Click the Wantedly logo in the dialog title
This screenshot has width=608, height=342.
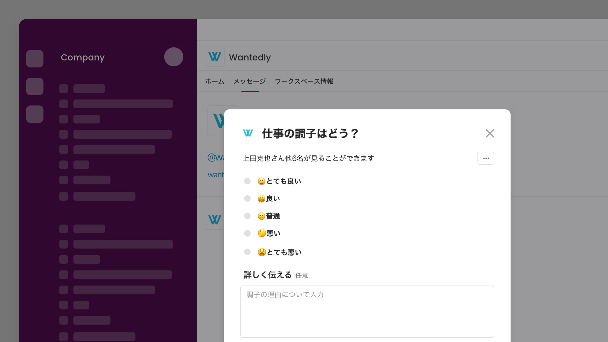tap(248, 133)
